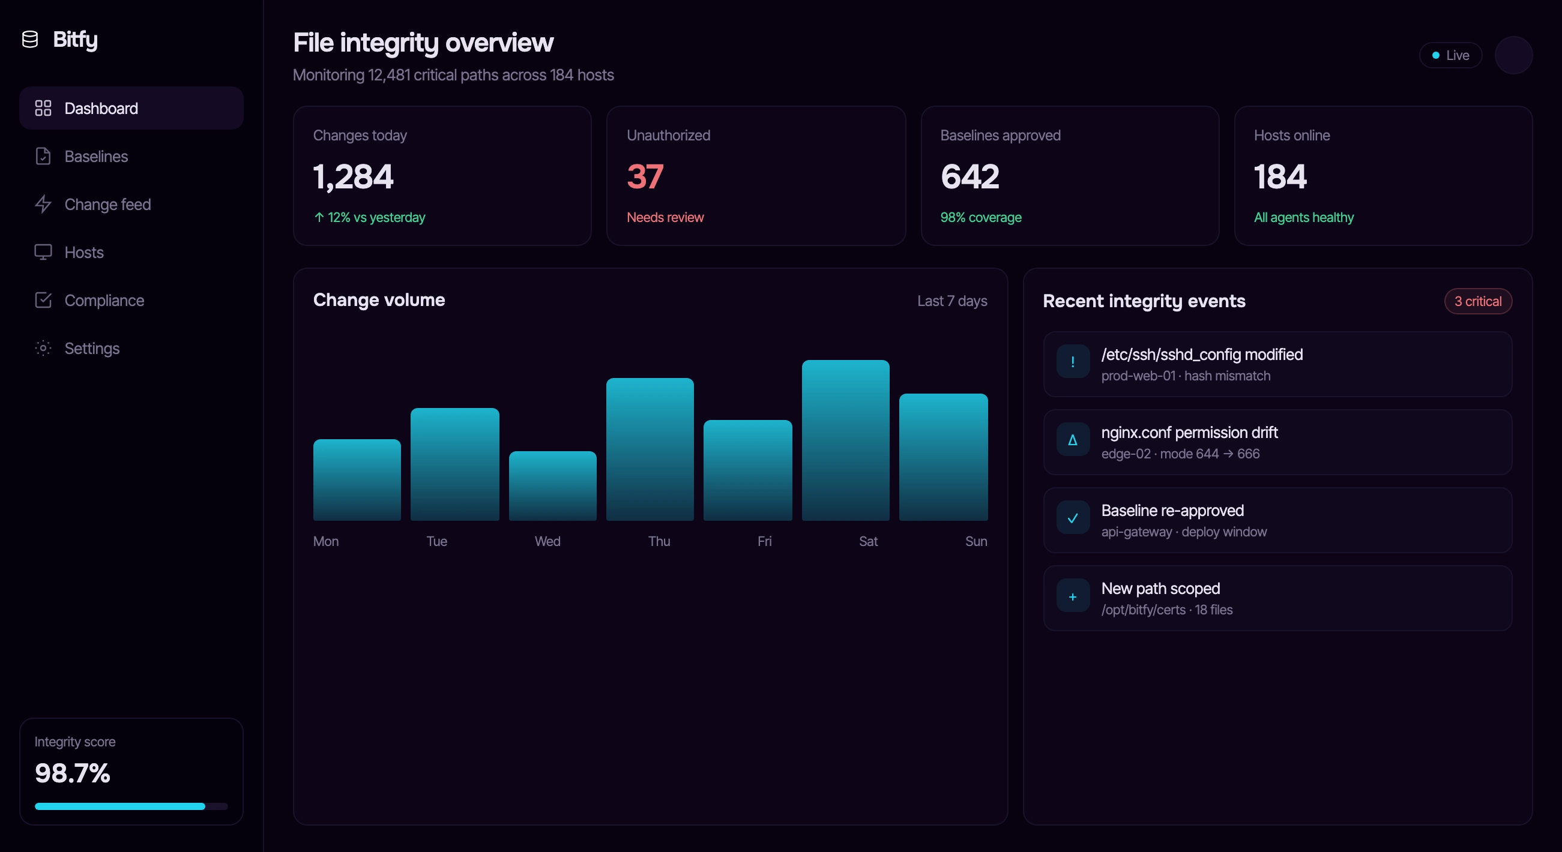
Task: Click the /opt/bitfy/certs 18 files subtitle
Action: coord(1166,610)
